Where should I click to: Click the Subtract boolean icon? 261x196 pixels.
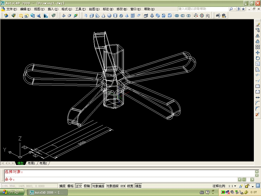click(x=182, y=16)
